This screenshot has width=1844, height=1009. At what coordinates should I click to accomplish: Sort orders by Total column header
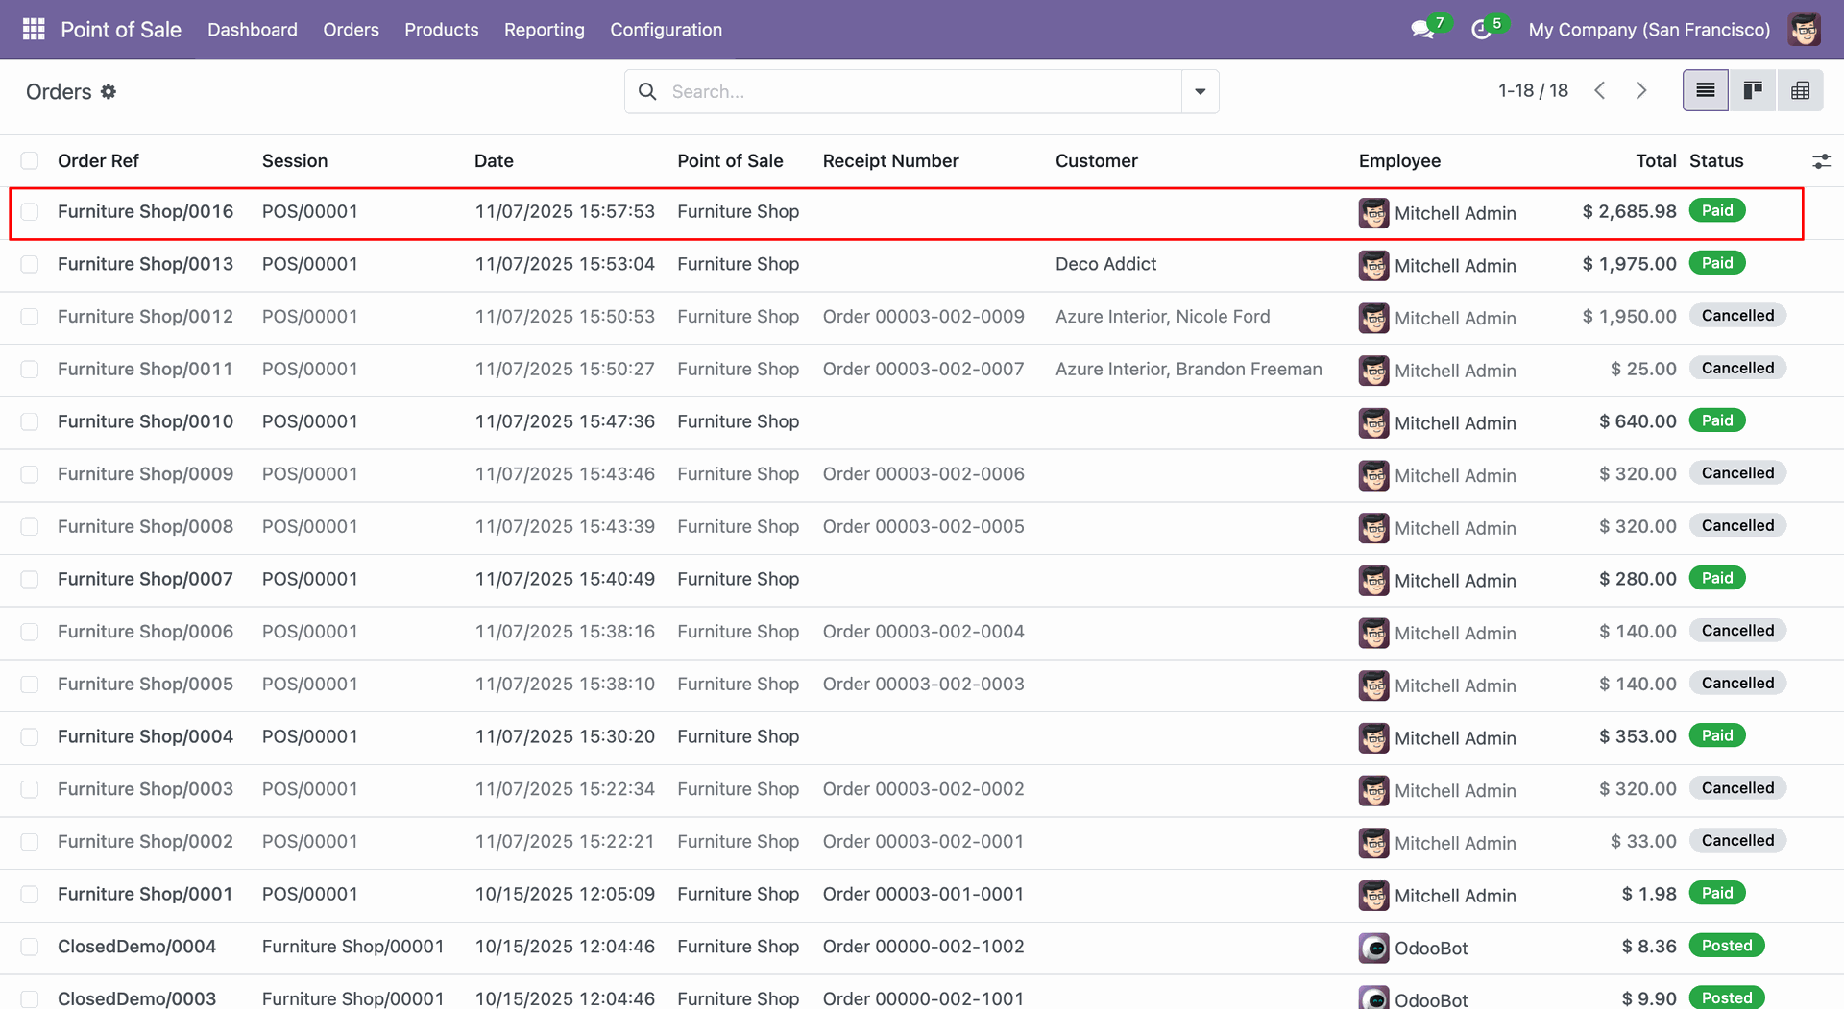pyautogui.click(x=1655, y=161)
